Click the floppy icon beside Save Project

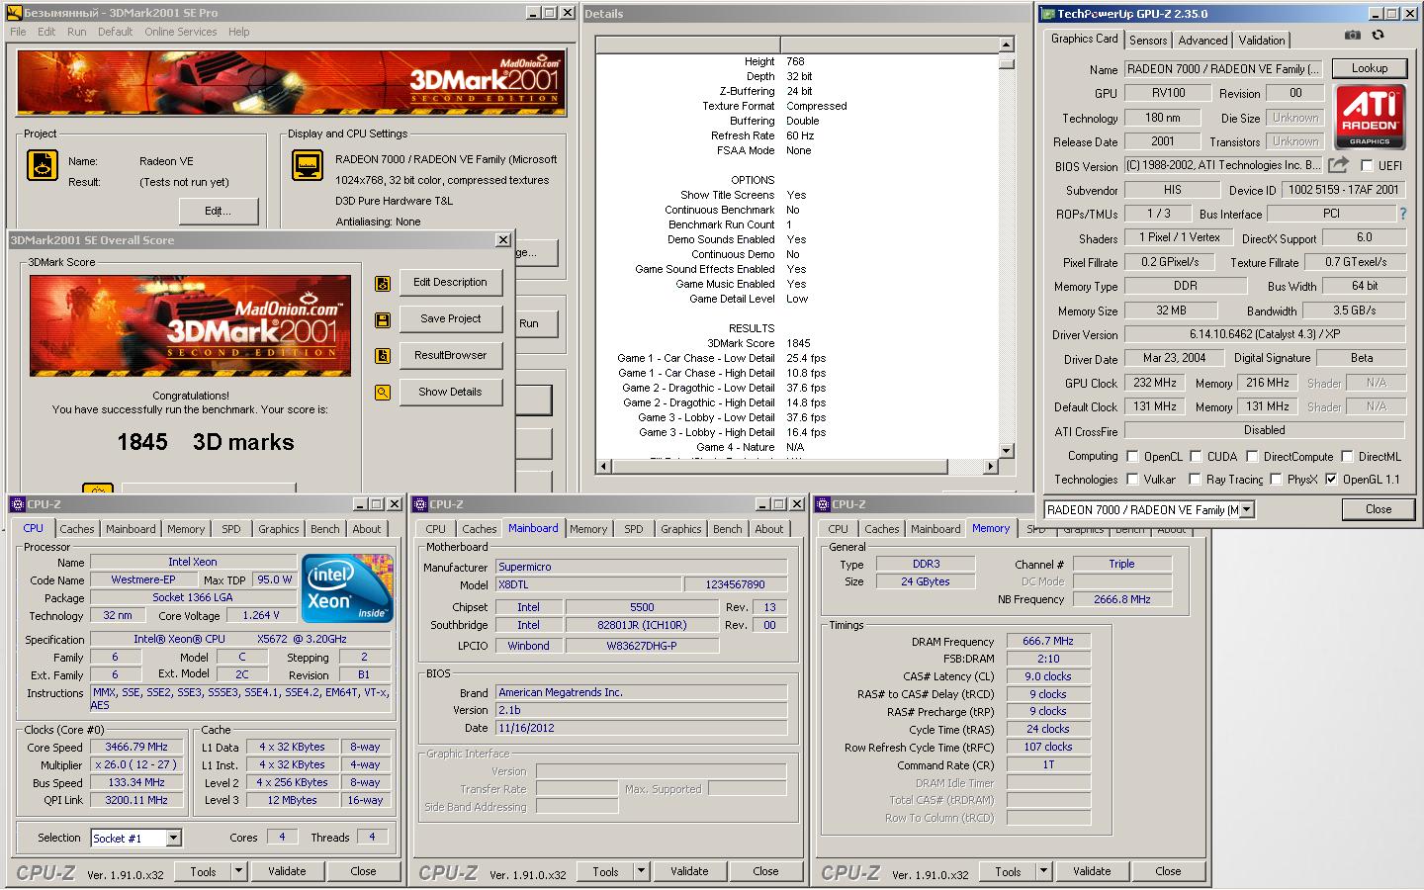[382, 319]
